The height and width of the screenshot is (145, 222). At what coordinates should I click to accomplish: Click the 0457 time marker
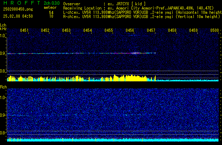pyautogui.click(x=151, y=30)
